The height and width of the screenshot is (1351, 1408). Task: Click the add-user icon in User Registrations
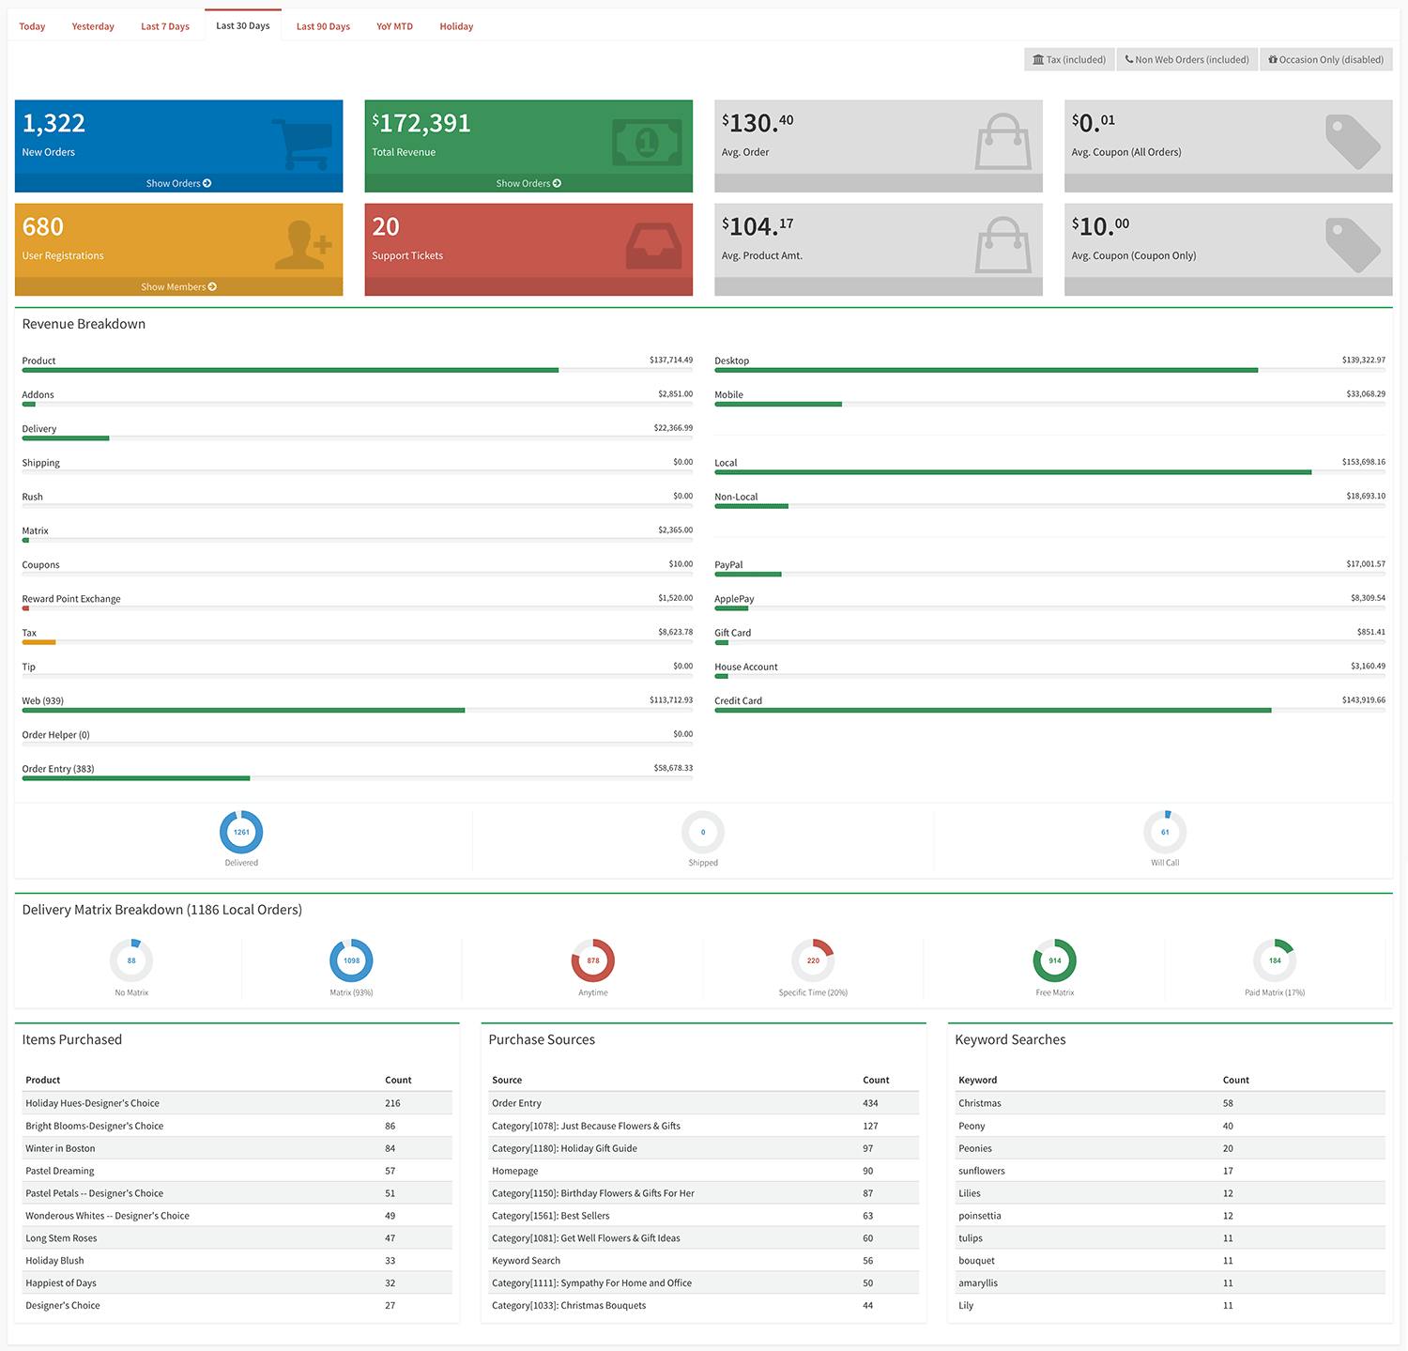[x=303, y=245]
